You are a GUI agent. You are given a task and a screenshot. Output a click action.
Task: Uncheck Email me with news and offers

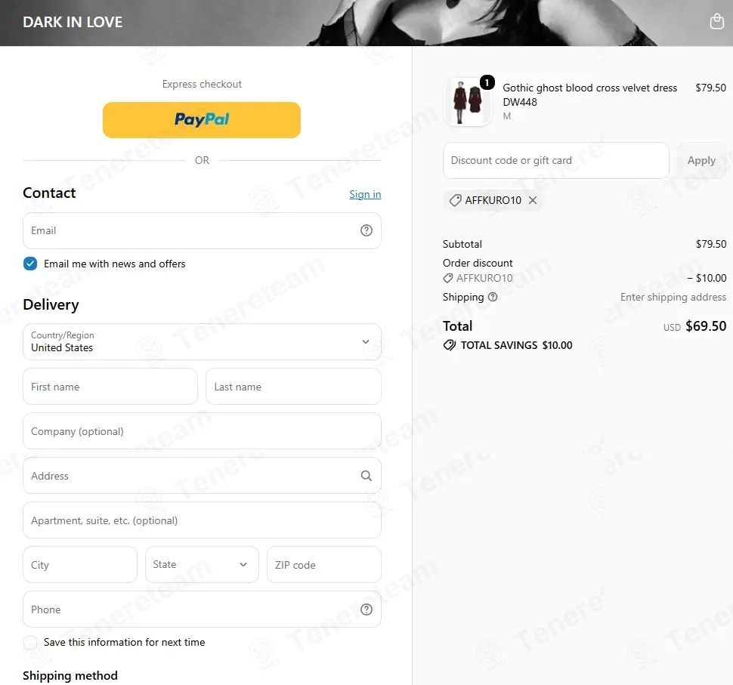pyautogui.click(x=30, y=264)
